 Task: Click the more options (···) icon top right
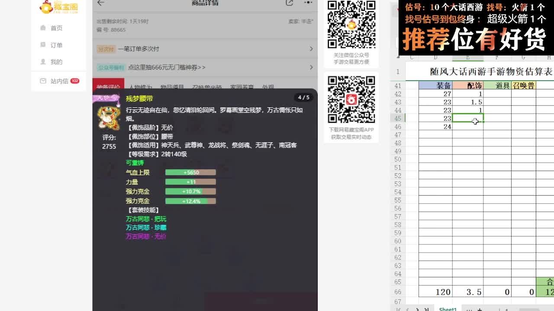309,3
